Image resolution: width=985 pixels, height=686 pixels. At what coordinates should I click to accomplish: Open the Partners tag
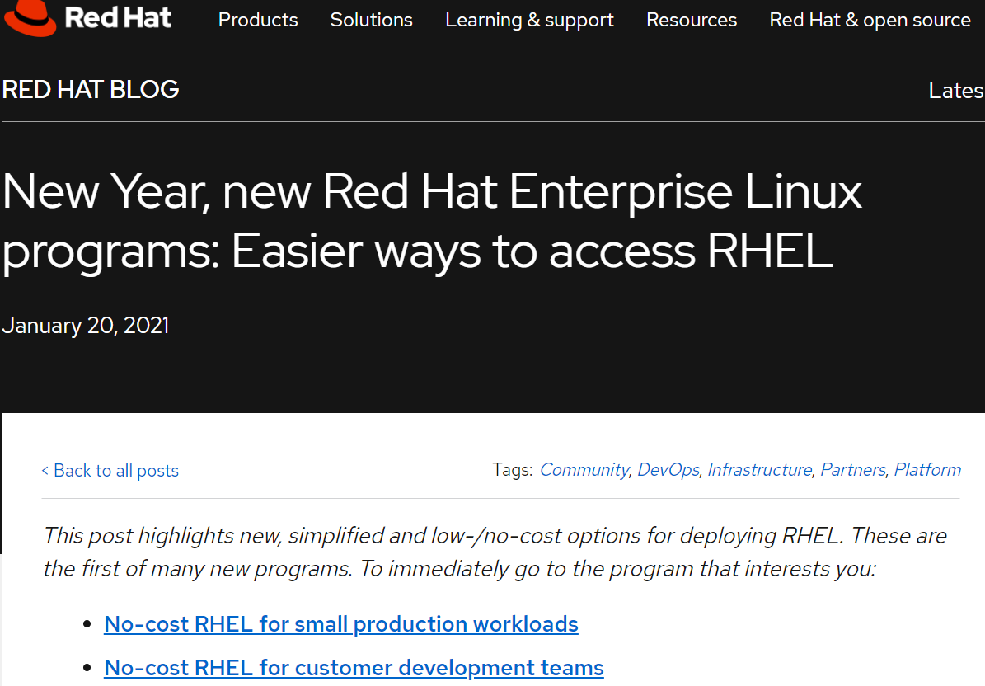point(853,470)
